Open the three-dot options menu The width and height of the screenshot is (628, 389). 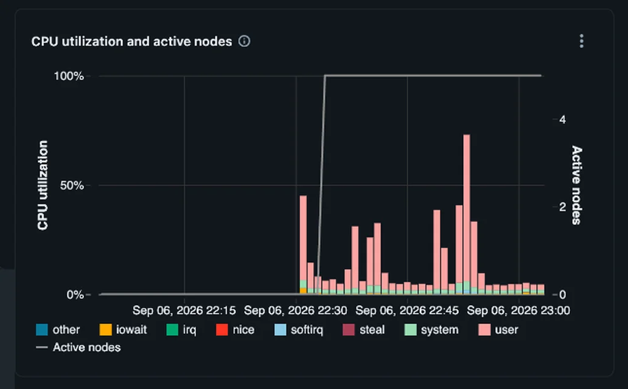coord(582,41)
